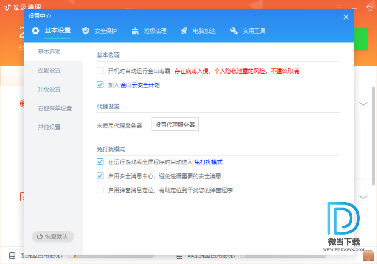Image resolution: width=377 pixels, height=264 pixels.
Task: Uncheck 加入金山云安全计划 checkbox
Action: pos(100,85)
